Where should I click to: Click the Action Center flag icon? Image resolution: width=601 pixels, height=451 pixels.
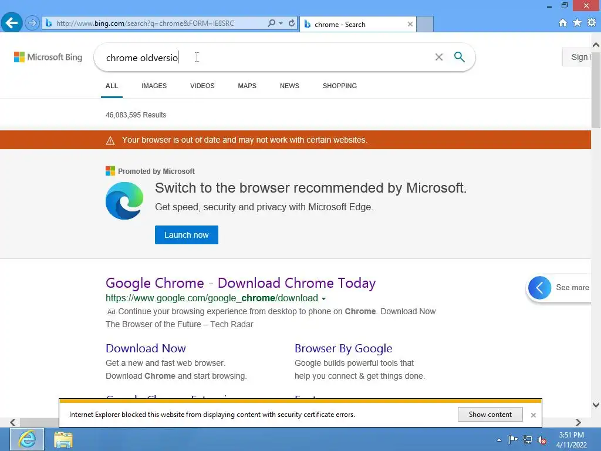(513, 439)
